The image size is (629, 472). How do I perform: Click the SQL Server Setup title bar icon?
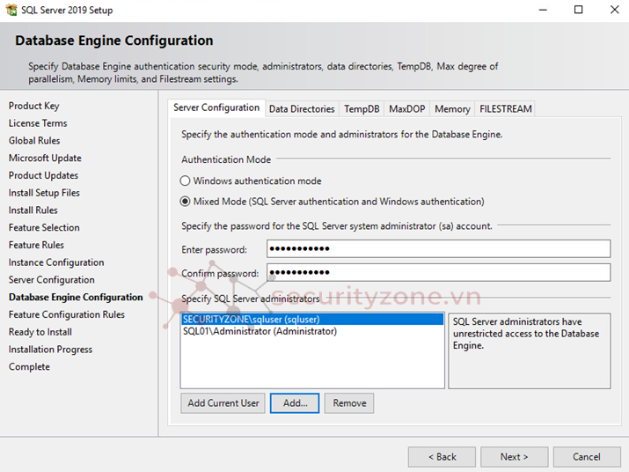(x=12, y=10)
